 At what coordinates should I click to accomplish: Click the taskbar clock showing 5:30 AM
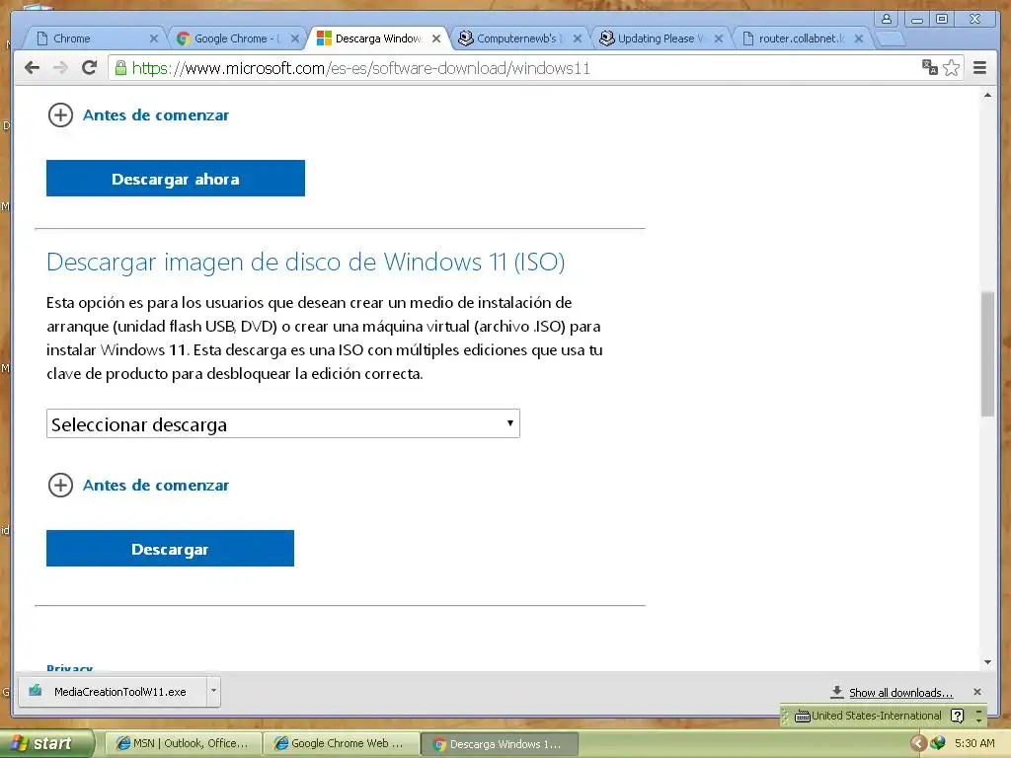974,744
